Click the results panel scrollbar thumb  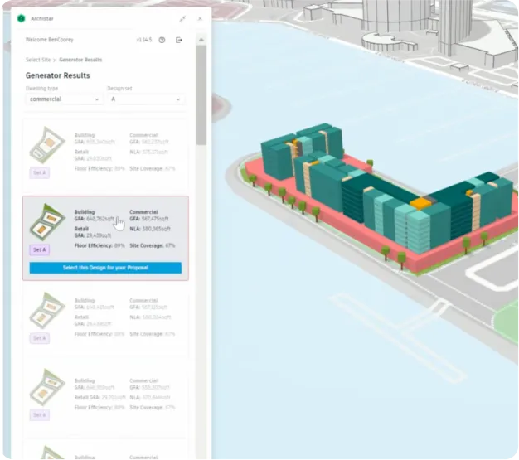point(201,95)
